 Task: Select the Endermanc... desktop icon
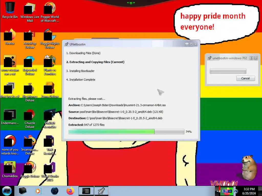coord(10,116)
